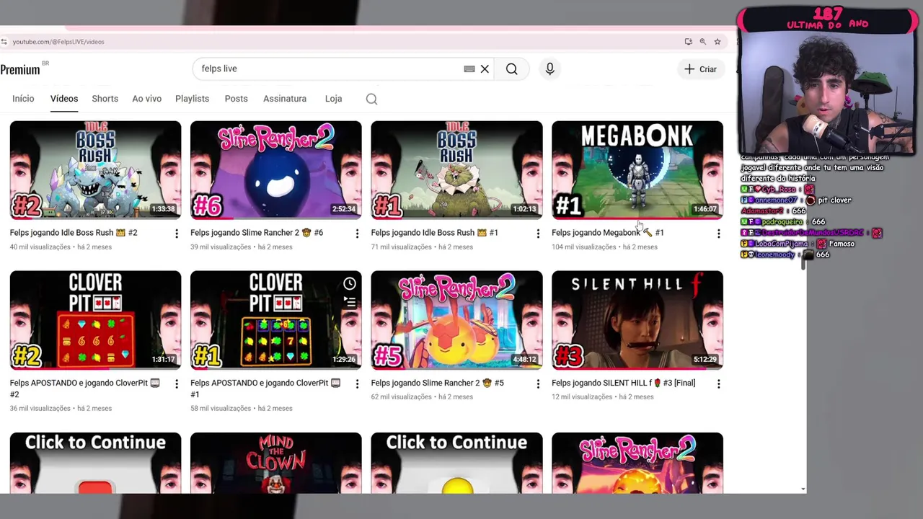This screenshot has width=923, height=519.
Task: Open the Assinatura tab
Action: pyautogui.click(x=285, y=99)
